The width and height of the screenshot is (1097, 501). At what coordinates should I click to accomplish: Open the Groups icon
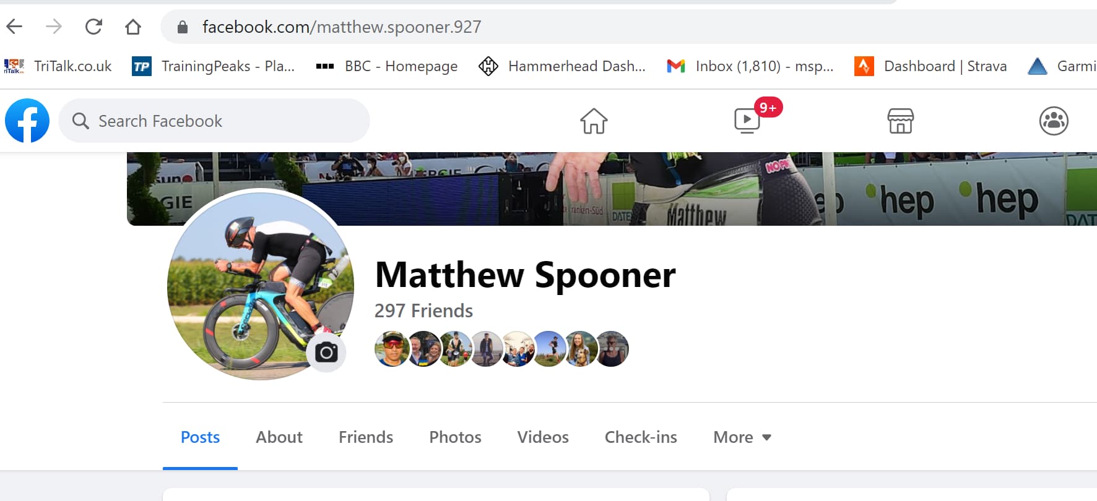[x=1054, y=121]
